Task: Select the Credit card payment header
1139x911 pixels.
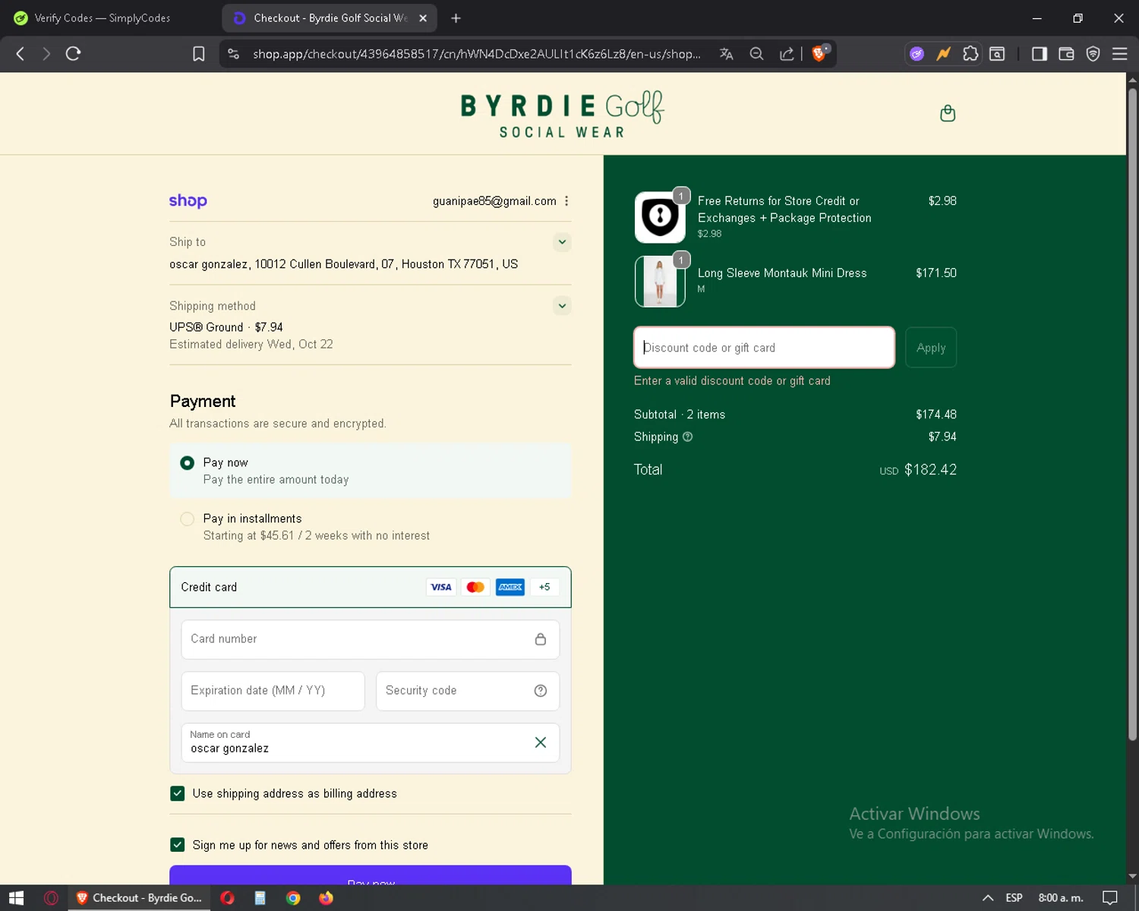Action: 371,587
